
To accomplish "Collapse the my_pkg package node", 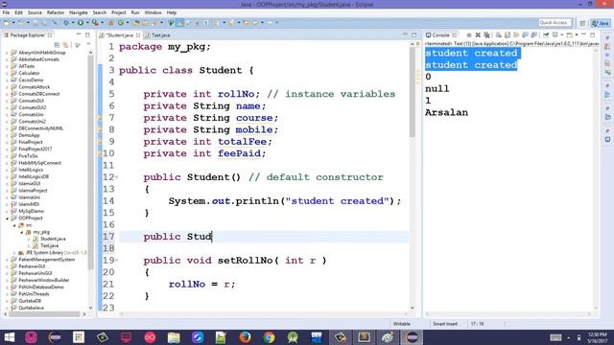I will 22,232.
